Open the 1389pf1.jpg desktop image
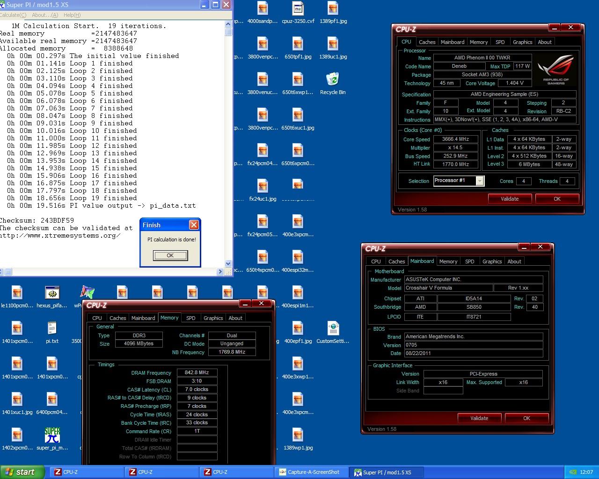 point(333,13)
